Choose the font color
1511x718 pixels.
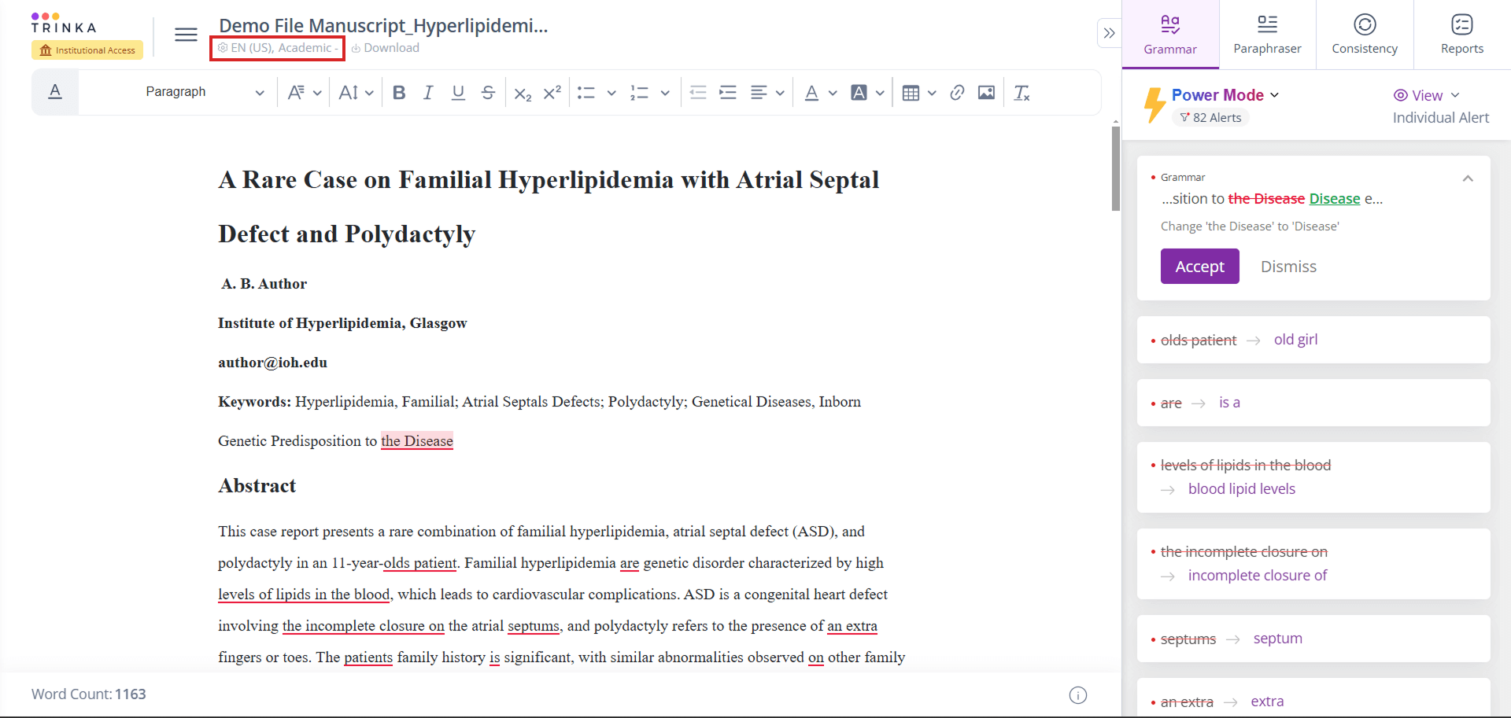811,93
